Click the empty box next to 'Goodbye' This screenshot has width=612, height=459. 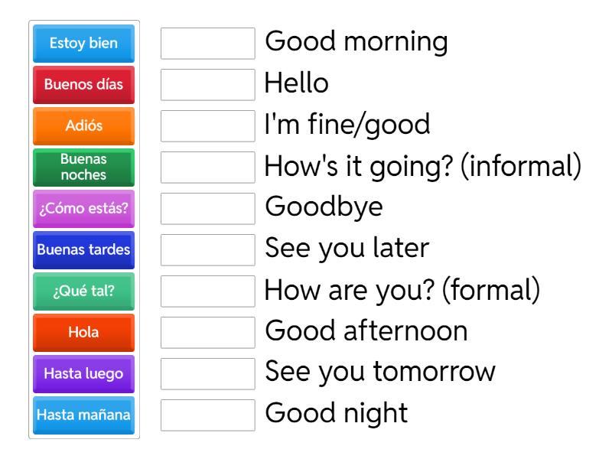(208, 209)
